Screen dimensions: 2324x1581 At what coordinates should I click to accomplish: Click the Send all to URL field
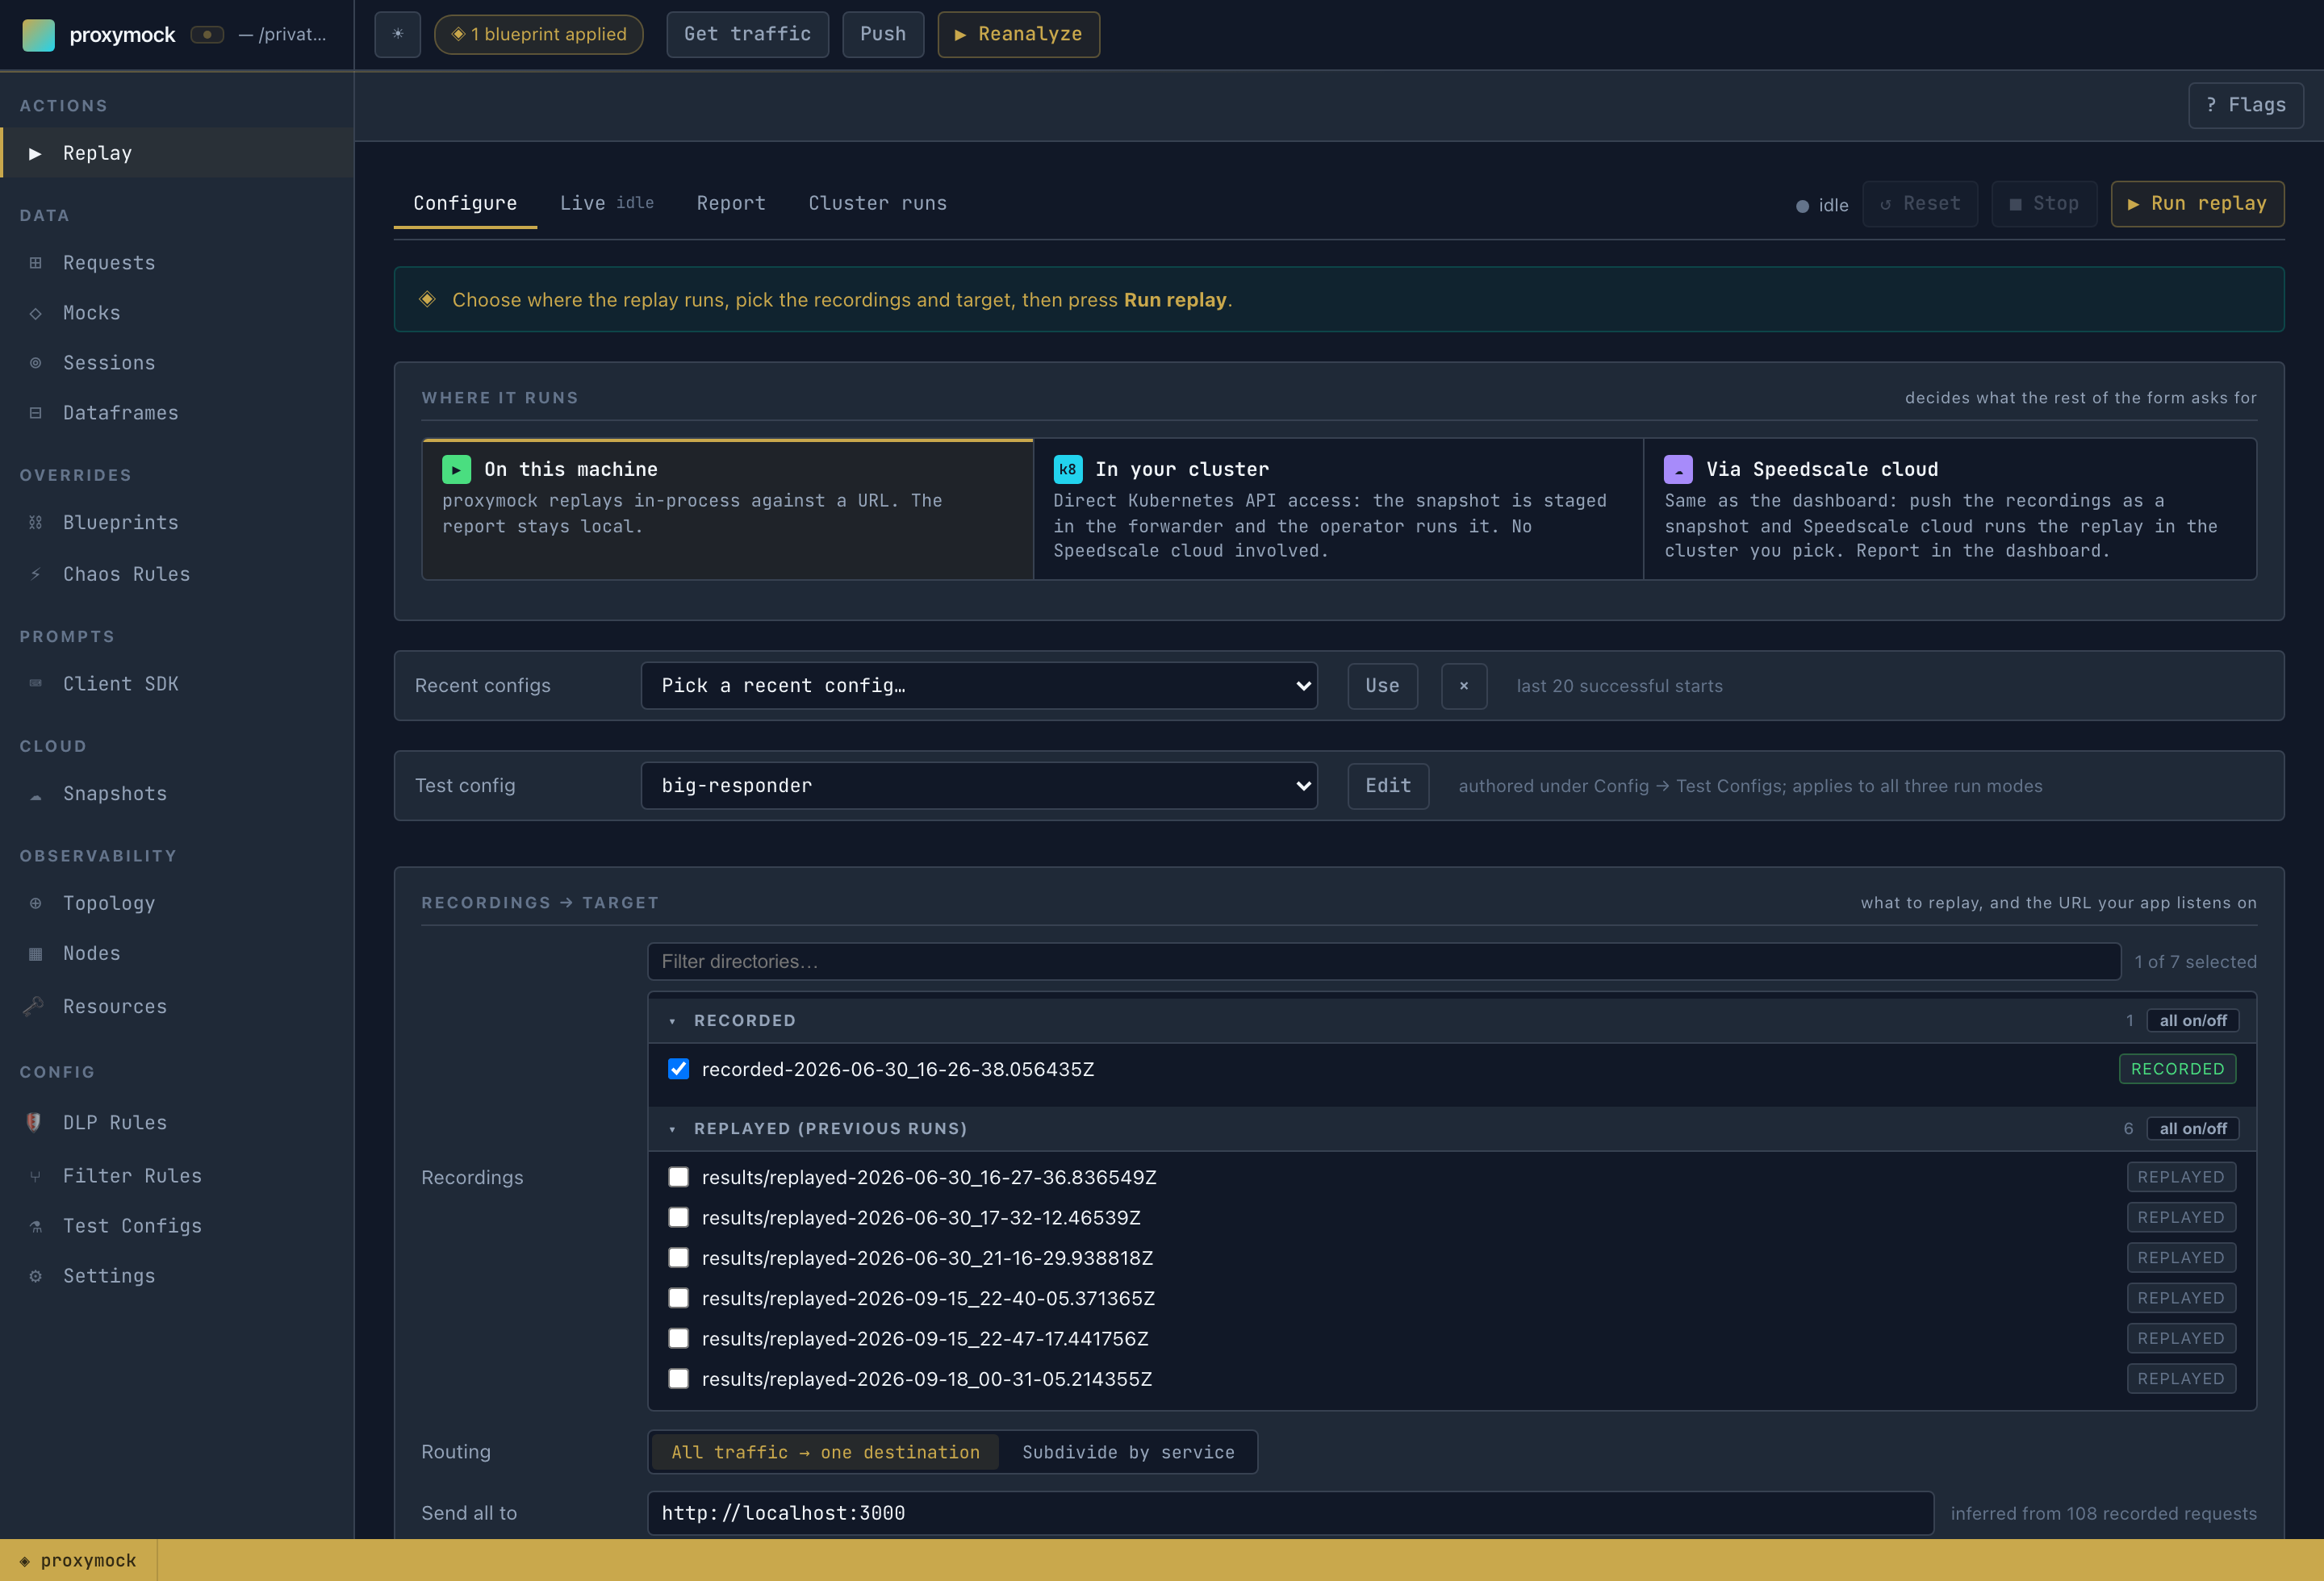click(1290, 1513)
